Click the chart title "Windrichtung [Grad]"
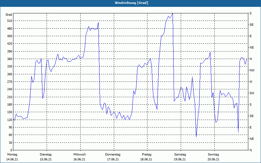The height and width of the screenshot is (163, 261). pos(131,3)
